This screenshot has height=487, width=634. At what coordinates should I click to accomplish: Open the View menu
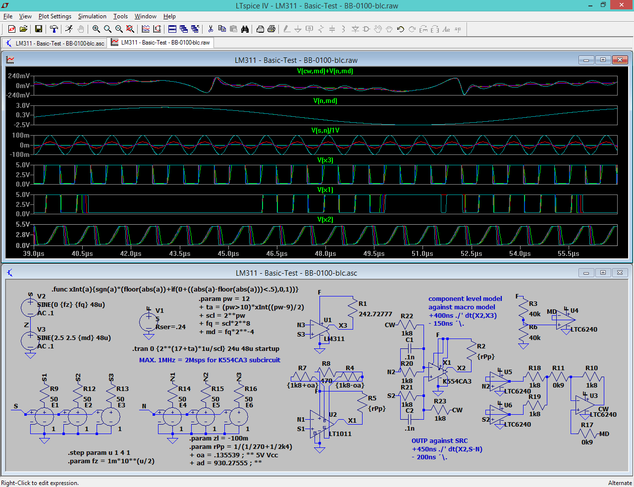tap(25, 16)
